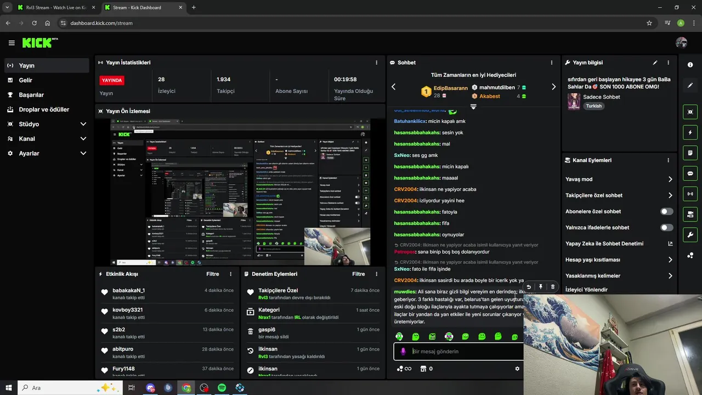Open Yapay Zeka ile Sohbet Denetimi external link
The width and height of the screenshot is (702, 395).
click(670, 244)
